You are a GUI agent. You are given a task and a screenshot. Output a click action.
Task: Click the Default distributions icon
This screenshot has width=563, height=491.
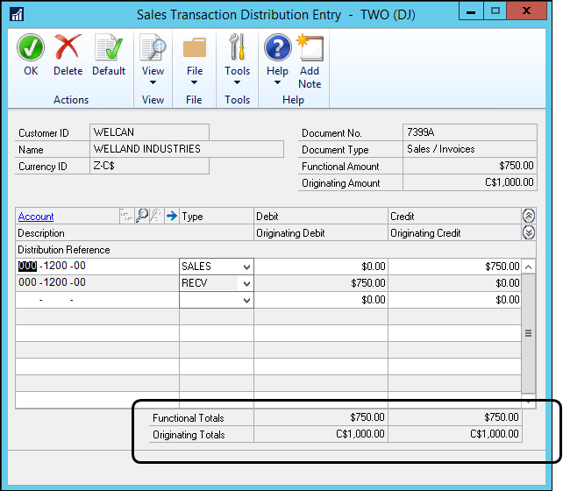click(x=109, y=49)
